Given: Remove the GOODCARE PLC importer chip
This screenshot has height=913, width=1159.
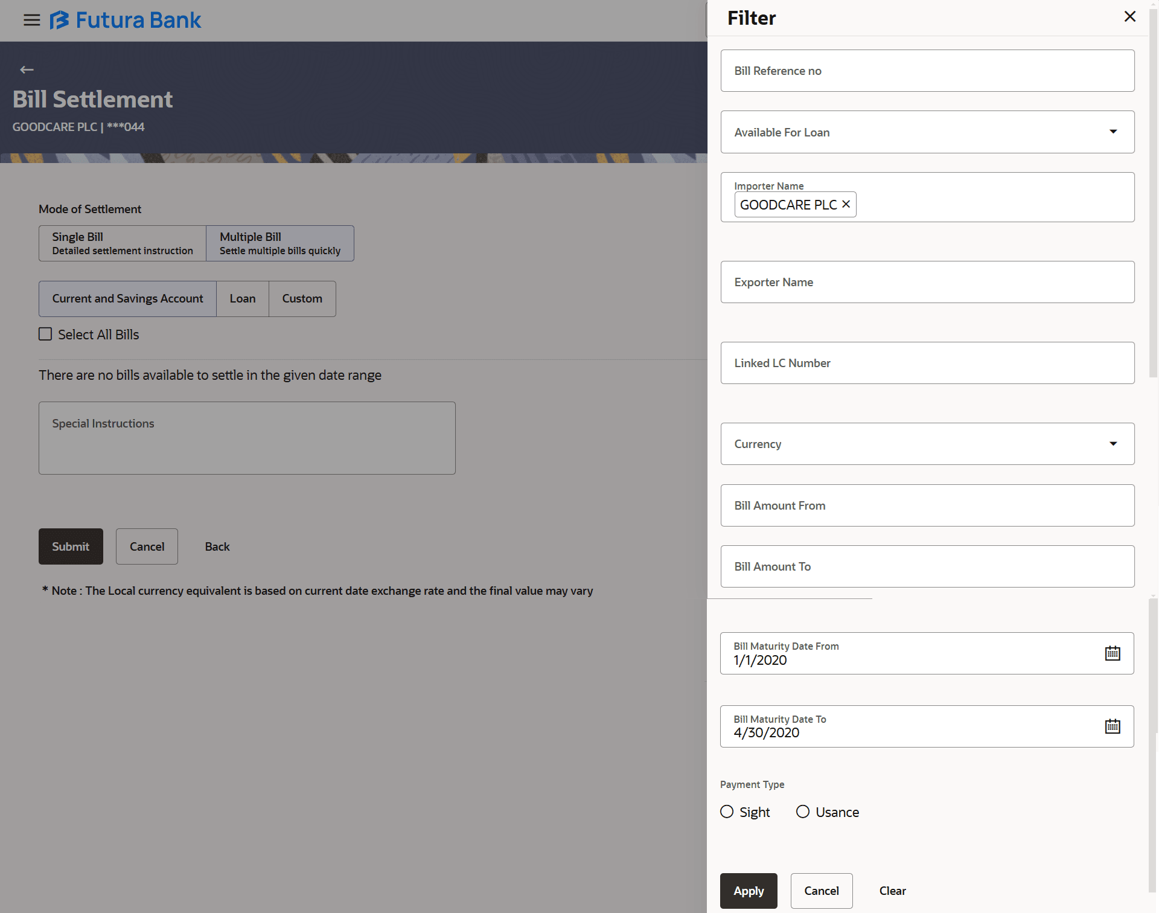Looking at the screenshot, I should 846,204.
